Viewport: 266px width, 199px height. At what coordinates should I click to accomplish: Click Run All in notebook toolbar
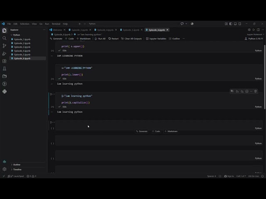click(x=100, y=39)
